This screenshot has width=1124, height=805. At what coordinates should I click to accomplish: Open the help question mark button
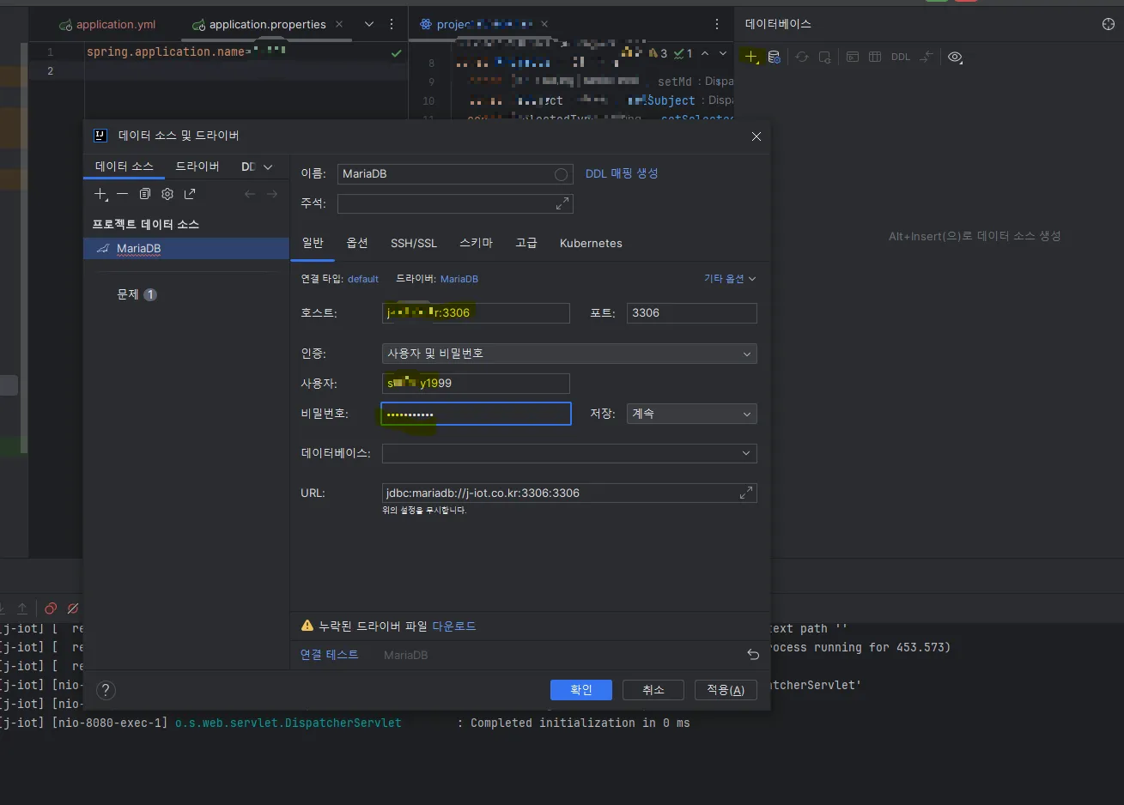click(x=106, y=690)
